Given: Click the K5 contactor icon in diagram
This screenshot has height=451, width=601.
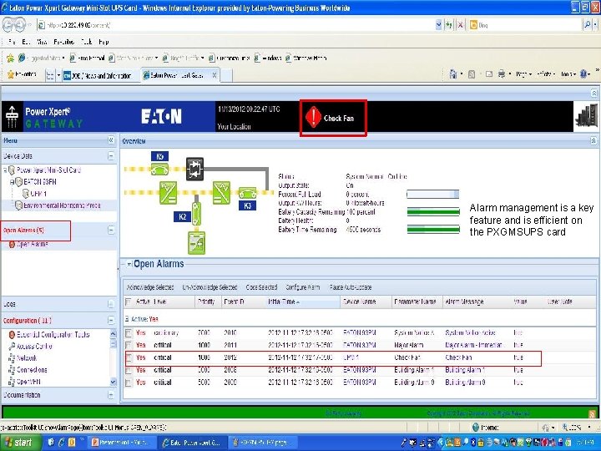Looking at the screenshot, I should tap(159, 169).
